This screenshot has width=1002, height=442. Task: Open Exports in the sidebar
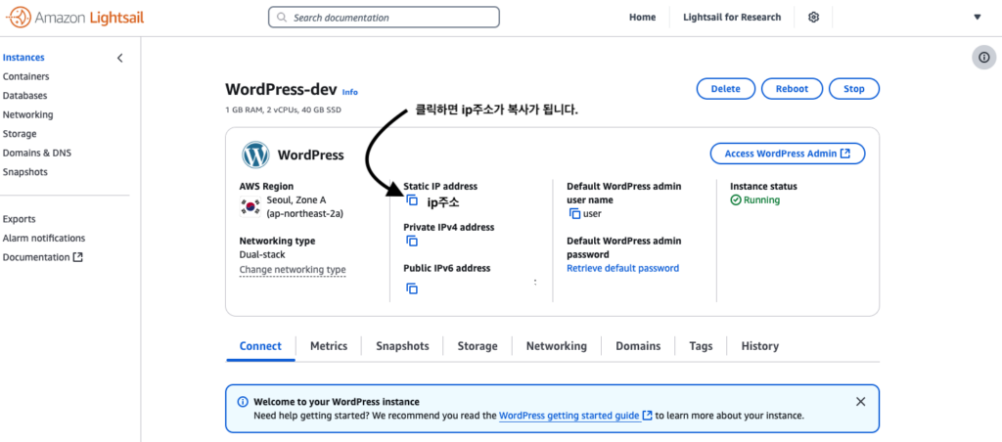(20, 219)
